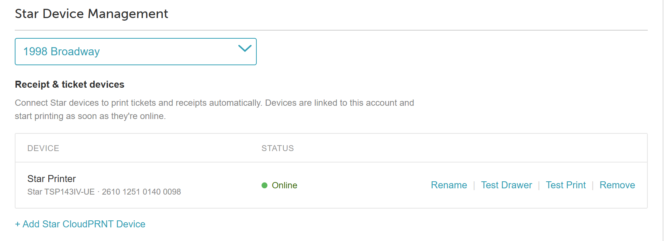Click the Star Device Management heading
This screenshot has width=664, height=241.
click(91, 14)
